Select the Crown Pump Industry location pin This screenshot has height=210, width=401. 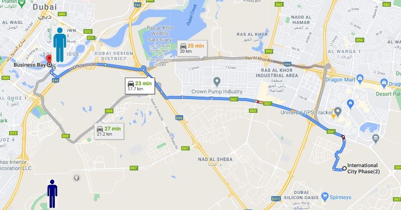click(x=217, y=82)
